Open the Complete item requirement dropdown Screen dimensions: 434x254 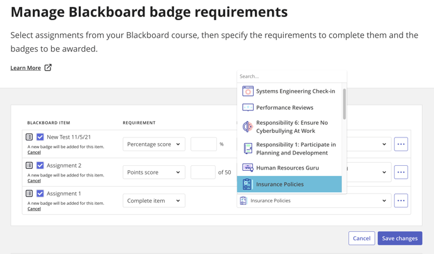pos(154,200)
